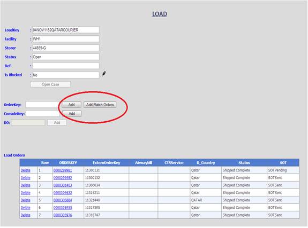The image size is (308, 228).
Task: Click the ORDERKEY column header
Action: pos(68,163)
